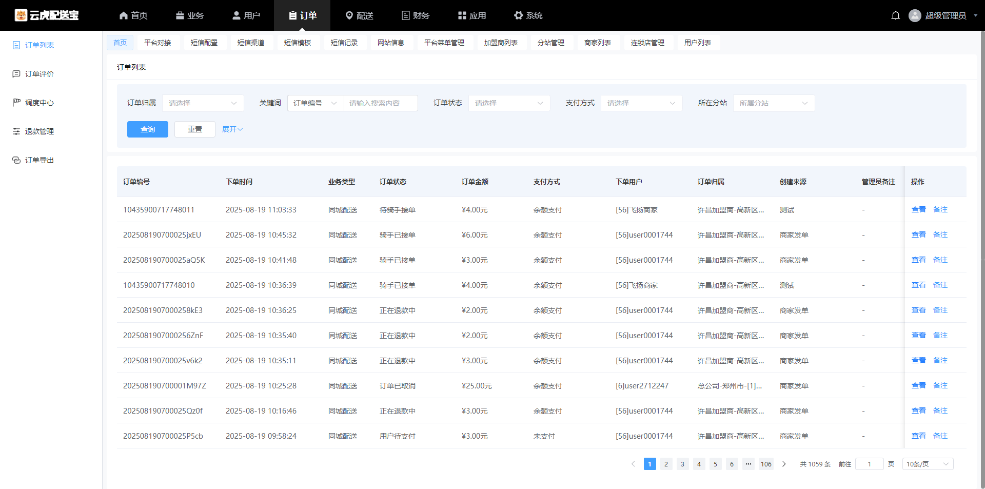Switch to the 分站管理 tab
The image size is (985, 489).
click(551, 43)
